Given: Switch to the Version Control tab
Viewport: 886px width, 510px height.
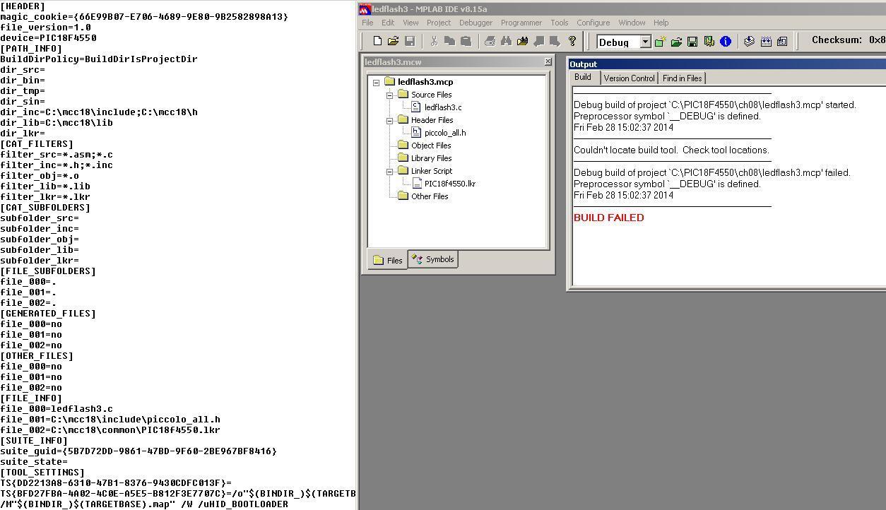Looking at the screenshot, I should pos(629,78).
